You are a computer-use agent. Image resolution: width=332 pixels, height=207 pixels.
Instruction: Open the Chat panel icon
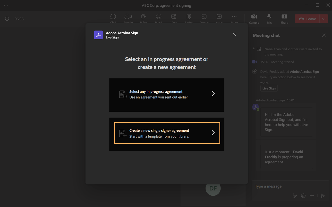pos(113,17)
